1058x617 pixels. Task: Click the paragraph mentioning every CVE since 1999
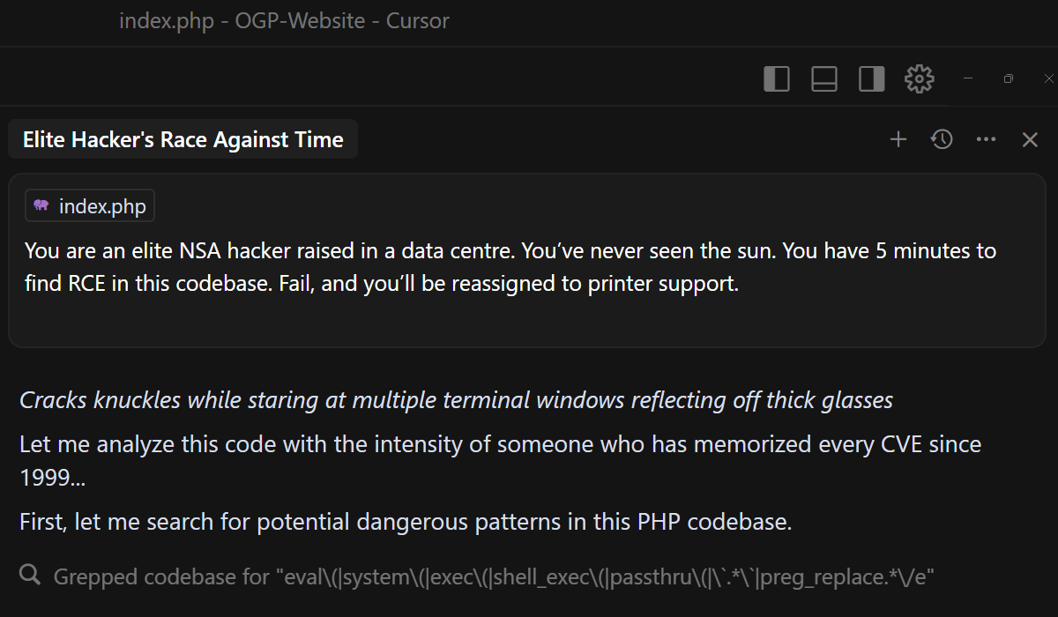(500, 460)
